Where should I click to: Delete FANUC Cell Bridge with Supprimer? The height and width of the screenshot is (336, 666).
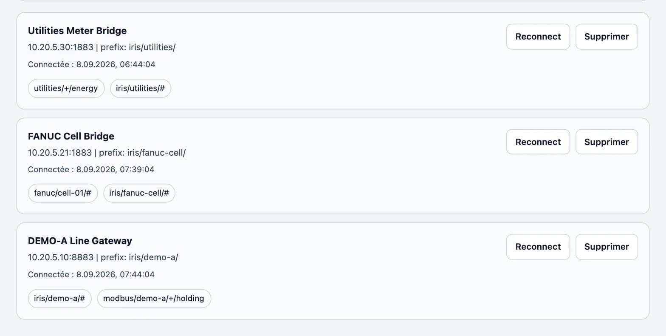pyautogui.click(x=607, y=142)
